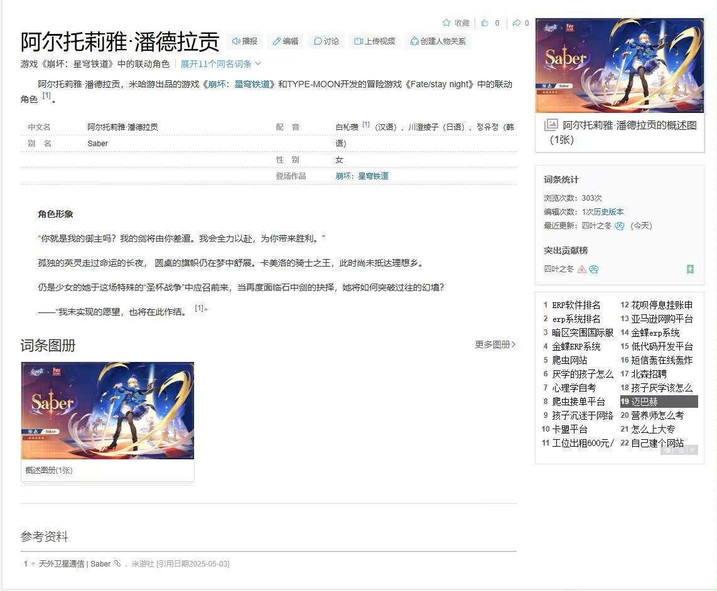Open ad link 北森招聘

[649, 374]
